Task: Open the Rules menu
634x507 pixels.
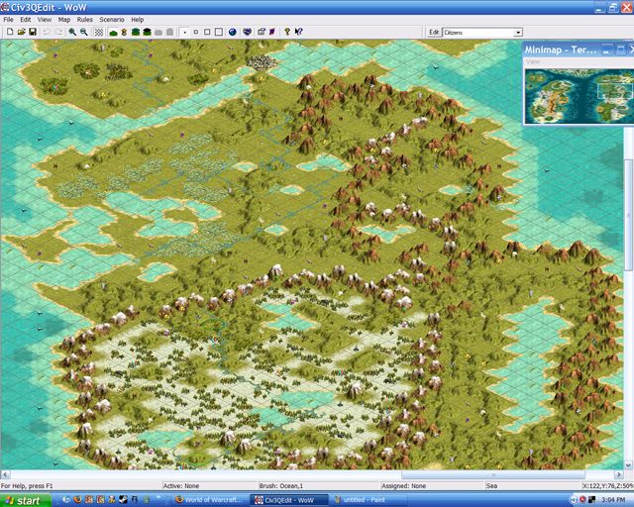Action: tap(85, 20)
